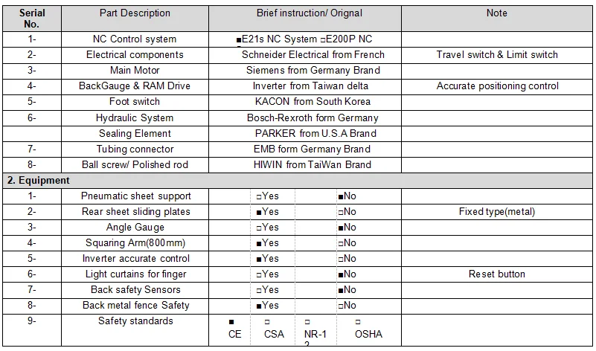Image resolution: width=596 pixels, height=351 pixels.
Task: Tick Yes checkbox for Angle Gauge
Action: (x=259, y=228)
